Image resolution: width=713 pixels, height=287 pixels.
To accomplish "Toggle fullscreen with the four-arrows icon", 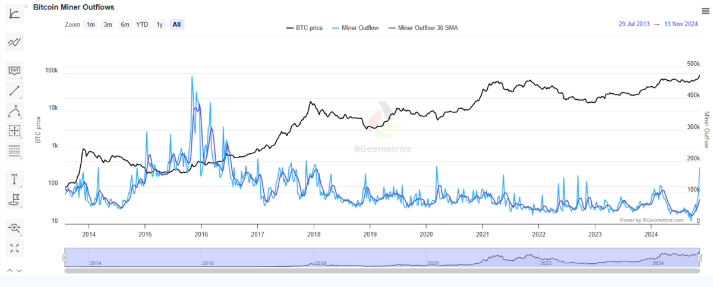I will [15, 247].
